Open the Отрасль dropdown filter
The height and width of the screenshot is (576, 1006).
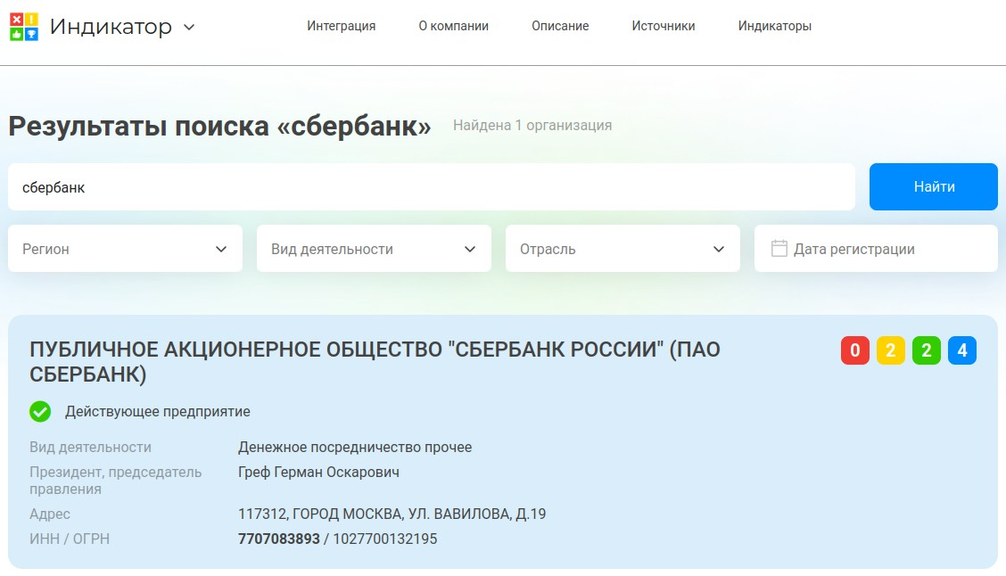coord(623,248)
